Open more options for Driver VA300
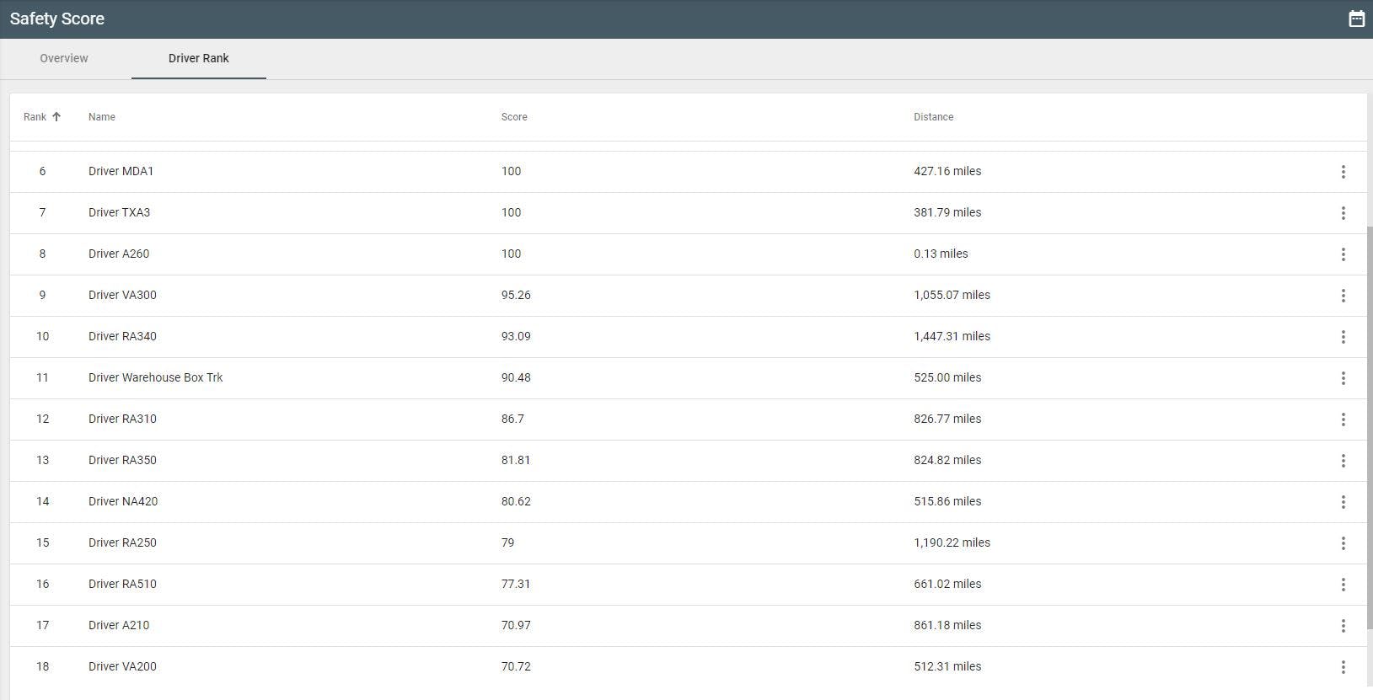This screenshot has width=1373, height=700. click(1343, 296)
